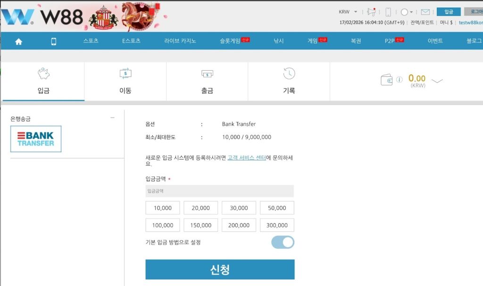Open the KRW currency dropdown

(348, 12)
